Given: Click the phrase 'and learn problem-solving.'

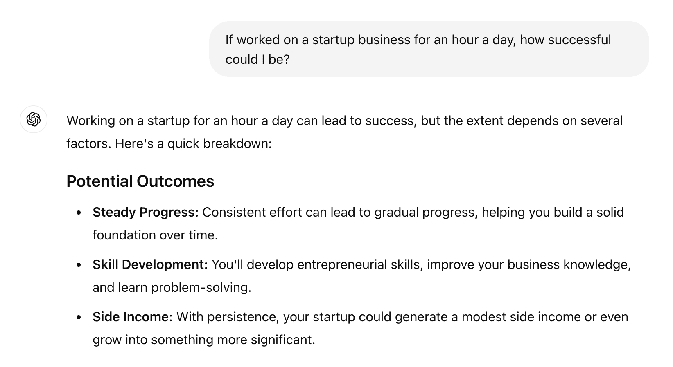Looking at the screenshot, I should [172, 288].
